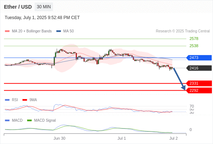Select the 2473 pivot price label

[199, 58]
